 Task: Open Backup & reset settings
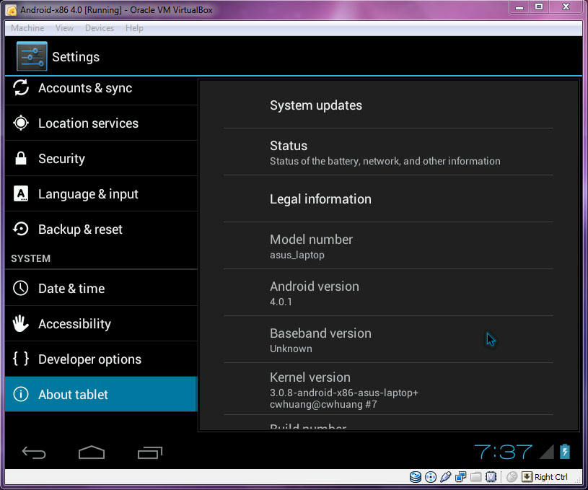[x=101, y=229]
